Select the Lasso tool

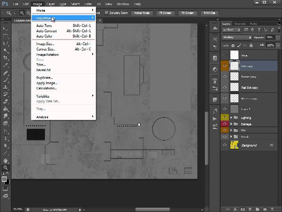pyautogui.click(x=5, y=43)
